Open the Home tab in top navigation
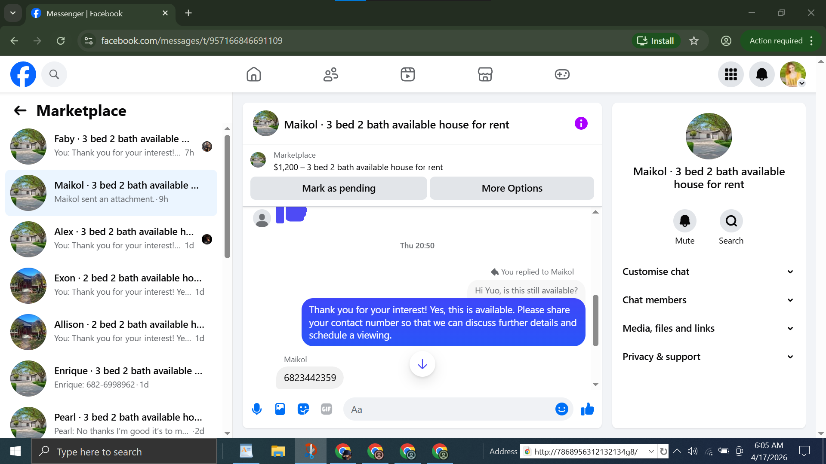 pyautogui.click(x=254, y=74)
